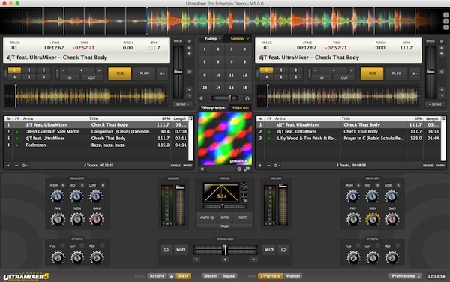This screenshot has height=282, width=450.
Task: Select cross curve fading preset icon
Action: 244,184
